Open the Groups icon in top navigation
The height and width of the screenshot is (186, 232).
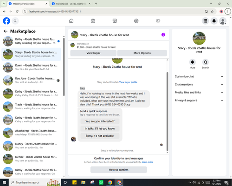(136, 21)
